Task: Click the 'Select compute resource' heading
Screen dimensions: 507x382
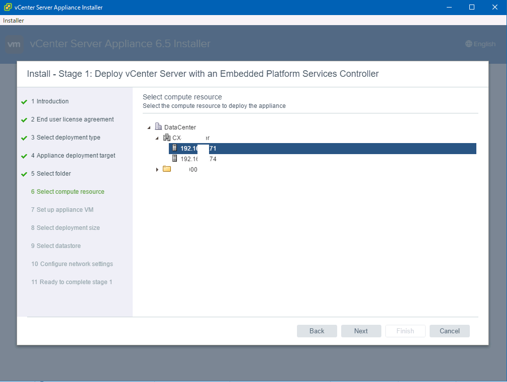Action: pos(182,97)
